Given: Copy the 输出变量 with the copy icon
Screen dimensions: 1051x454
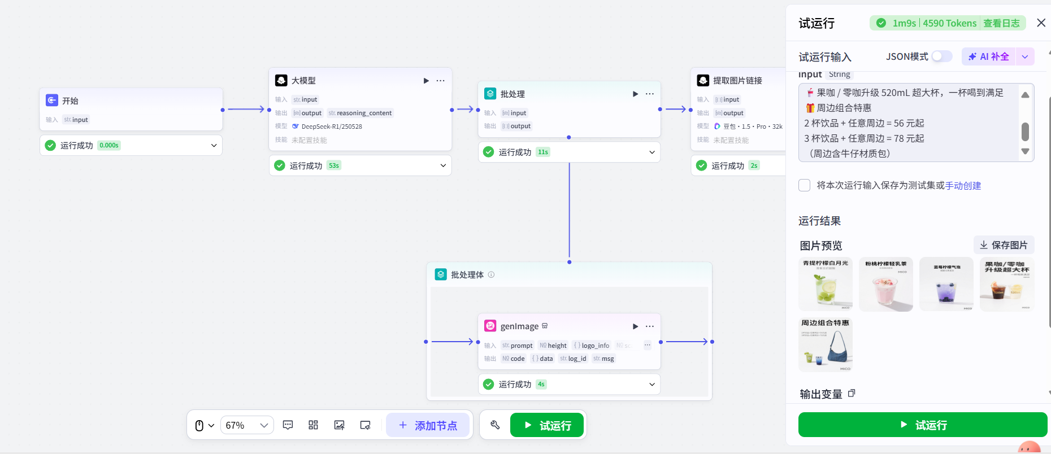Looking at the screenshot, I should [x=852, y=394].
